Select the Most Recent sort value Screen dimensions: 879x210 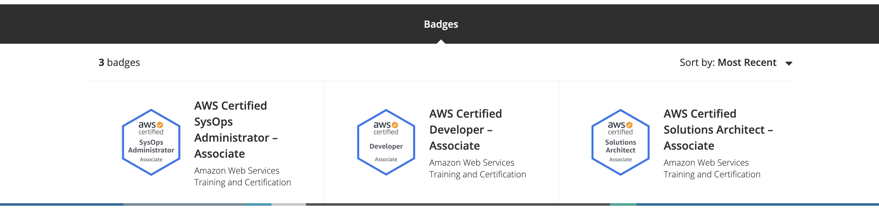(747, 63)
